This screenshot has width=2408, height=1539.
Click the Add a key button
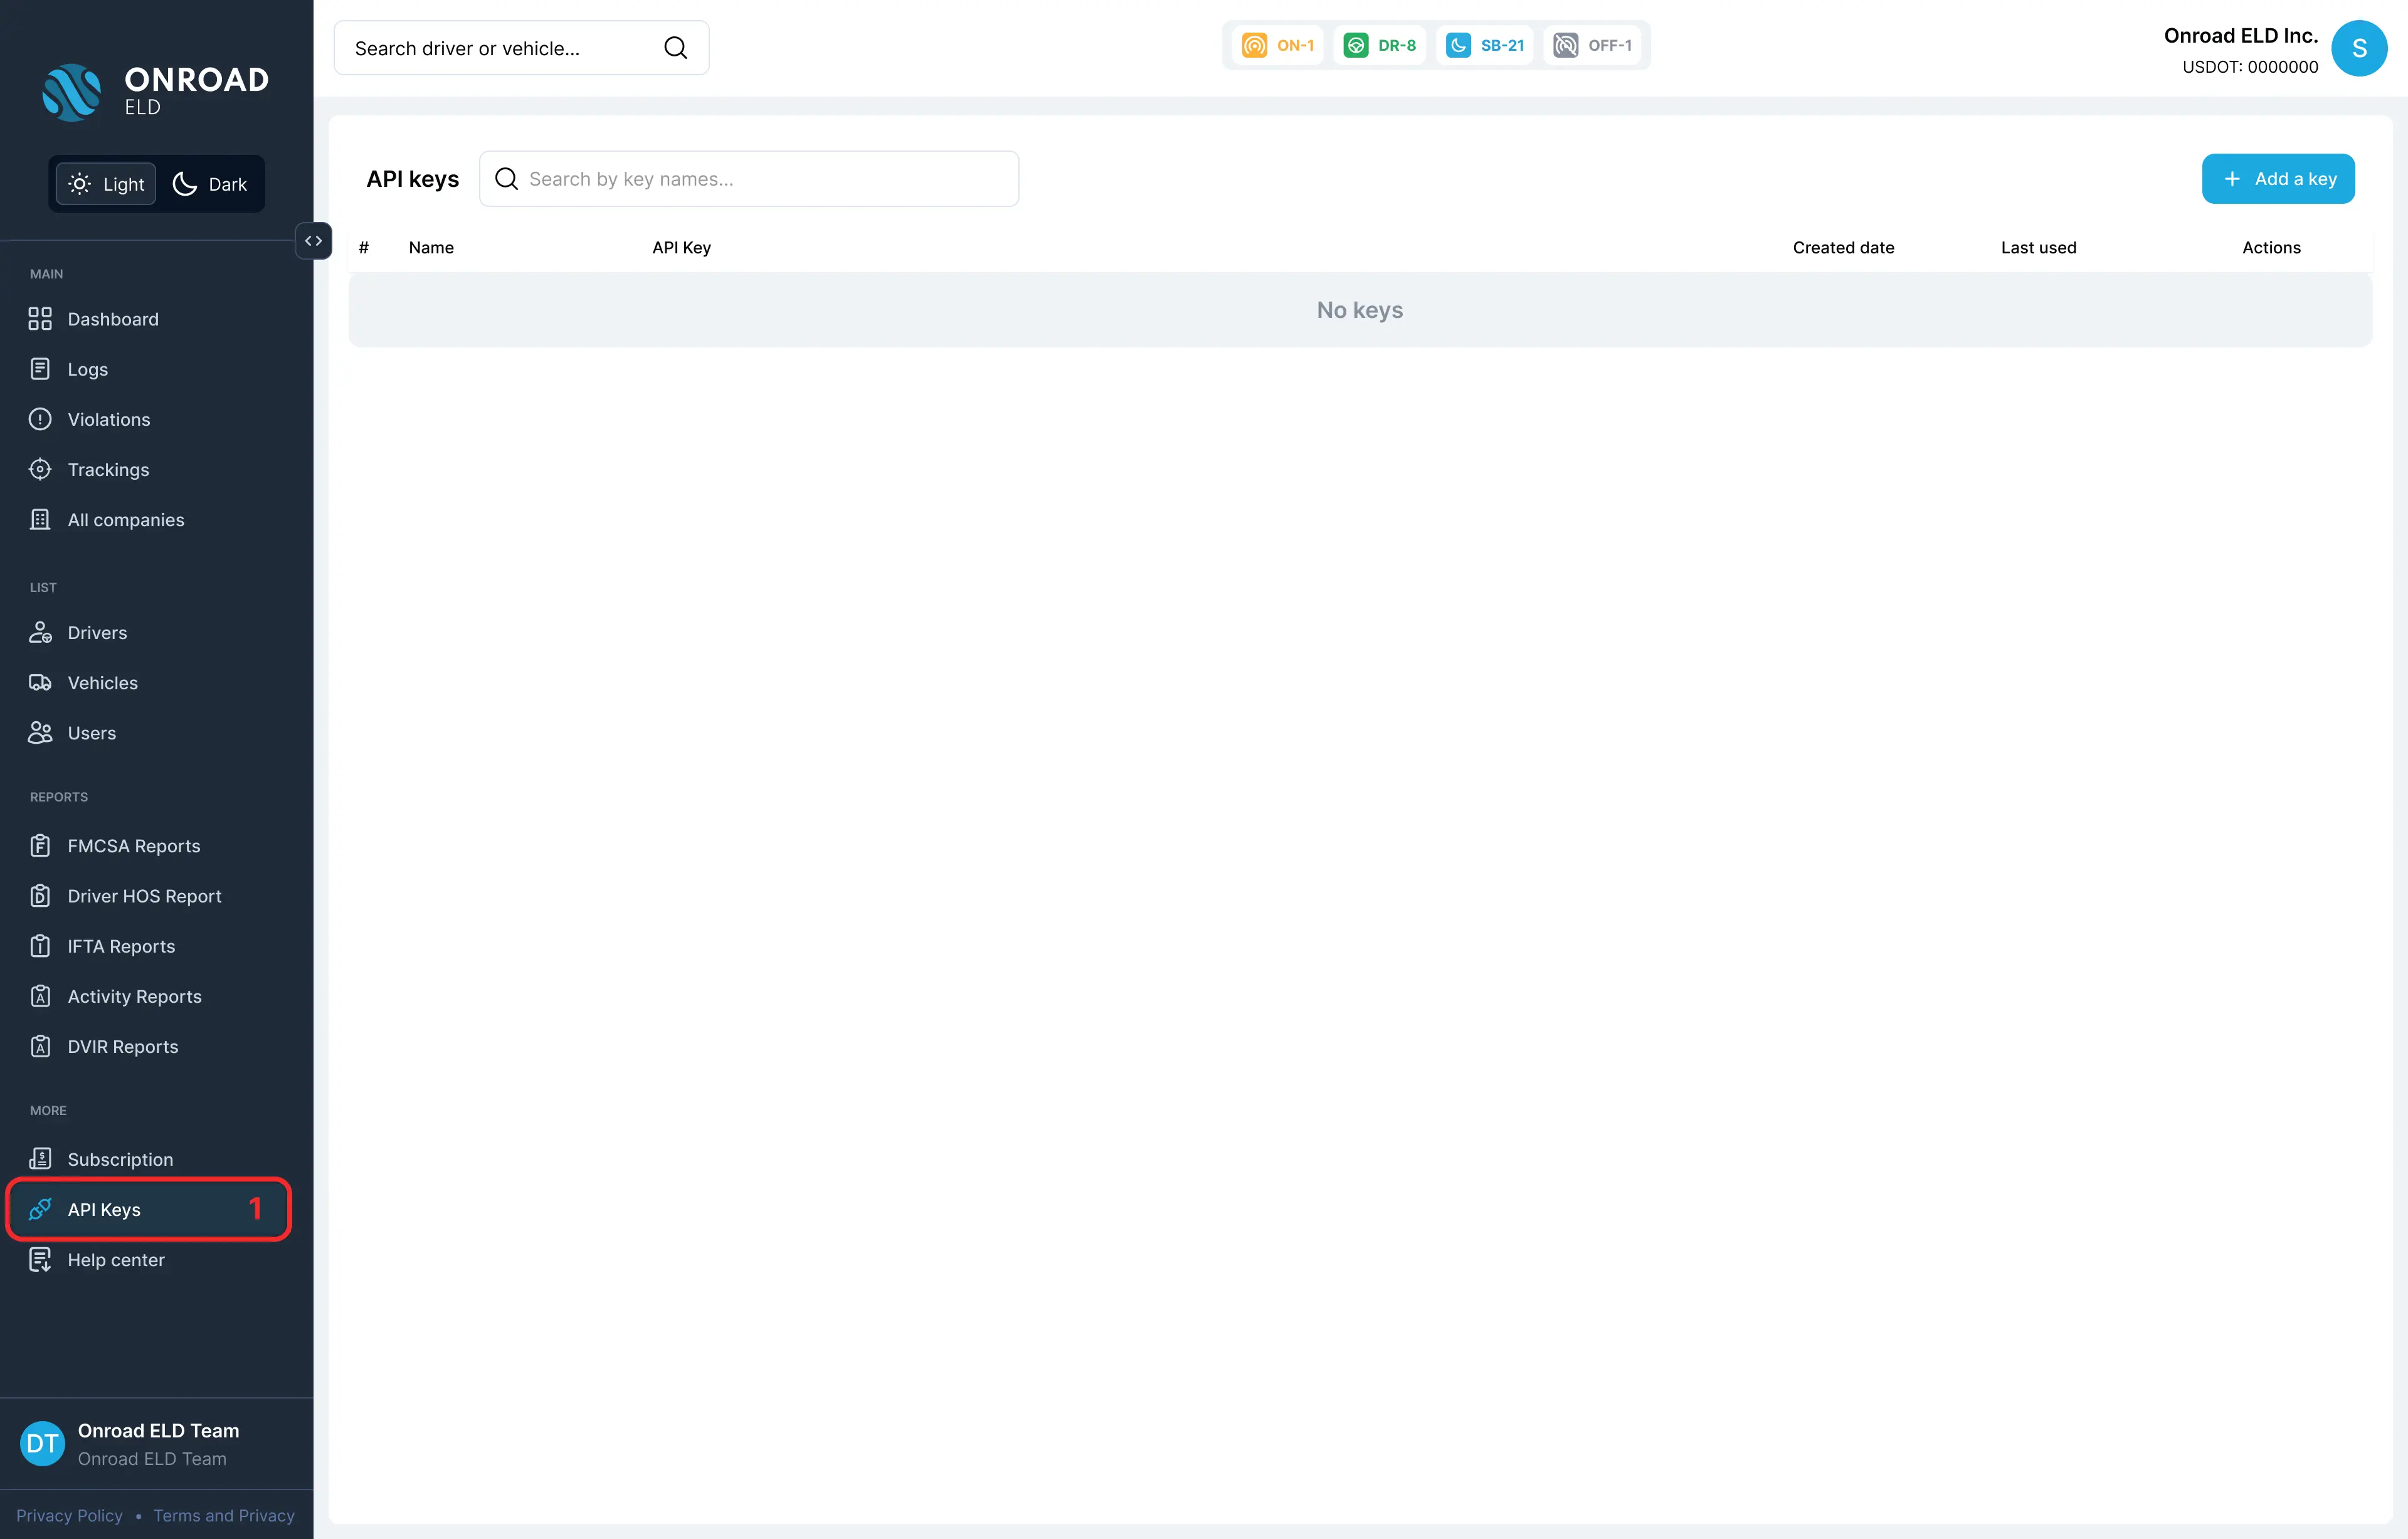click(2278, 179)
